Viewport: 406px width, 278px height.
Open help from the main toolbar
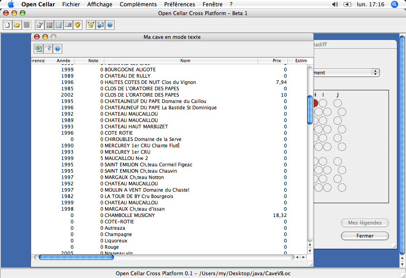[x=110, y=25]
